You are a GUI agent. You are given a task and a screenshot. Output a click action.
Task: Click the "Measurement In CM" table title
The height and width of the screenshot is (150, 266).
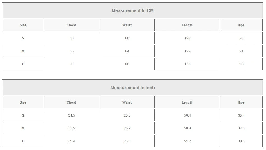click(133, 11)
